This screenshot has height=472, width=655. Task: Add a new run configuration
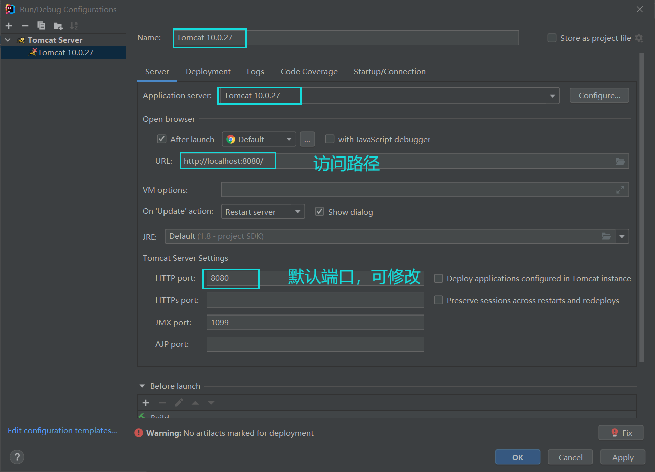9,26
